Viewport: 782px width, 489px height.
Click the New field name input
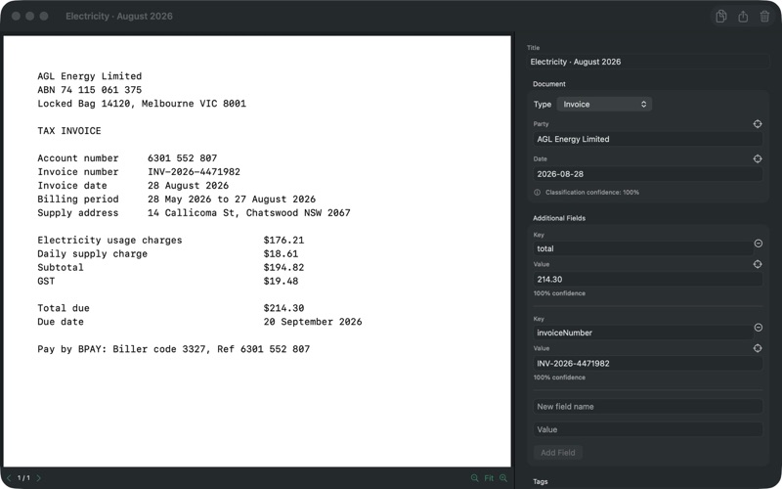click(647, 407)
